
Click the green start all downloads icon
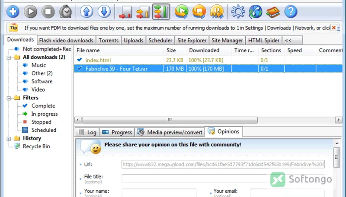[x=181, y=12]
